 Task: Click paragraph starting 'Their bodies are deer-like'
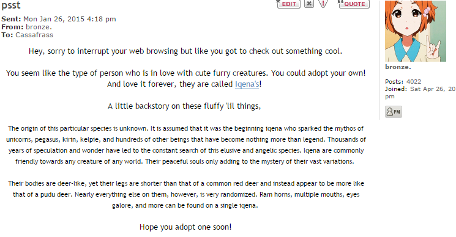(186, 194)
